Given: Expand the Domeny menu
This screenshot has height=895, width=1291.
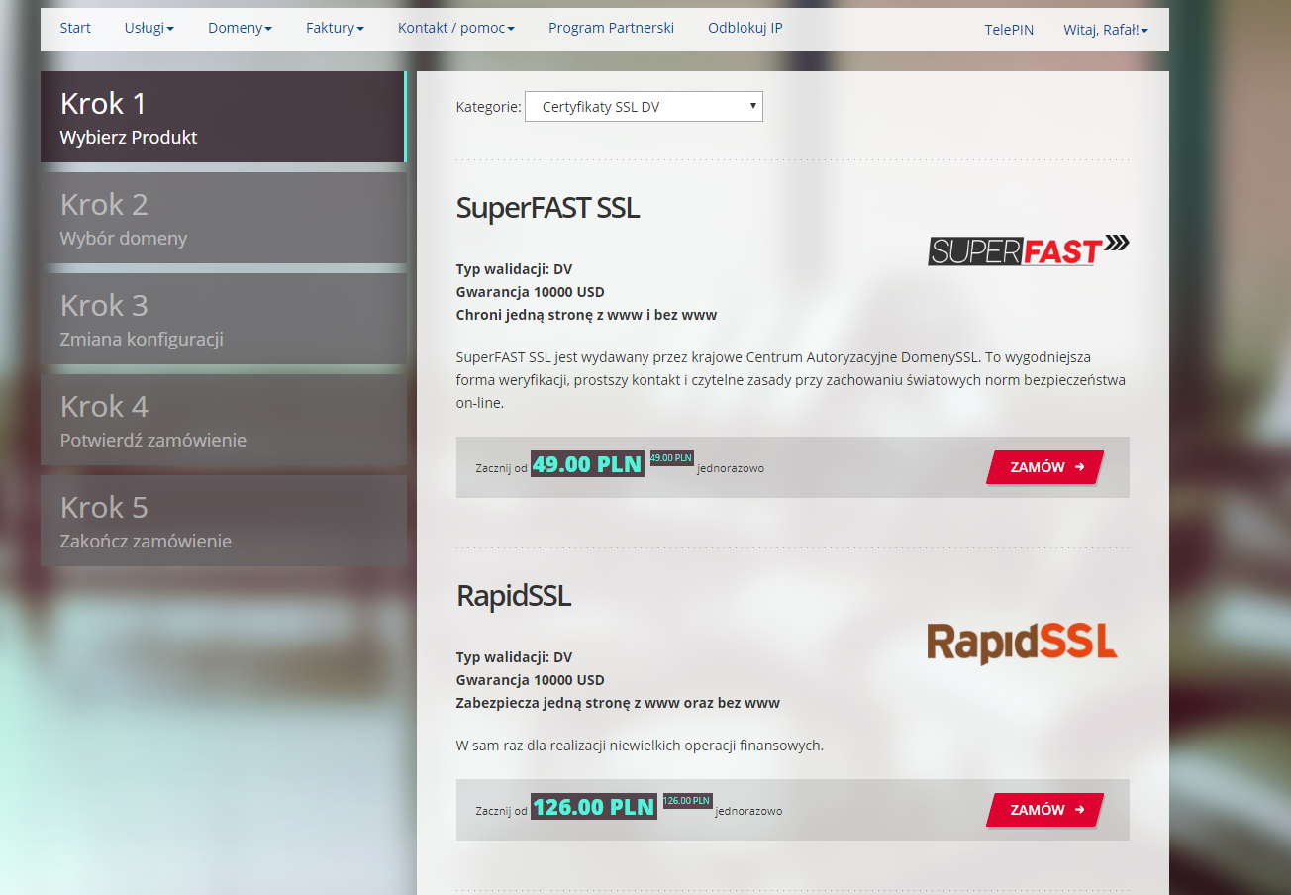Looking at the screenshot, I should pyautogui.click(x=240, y=29).
